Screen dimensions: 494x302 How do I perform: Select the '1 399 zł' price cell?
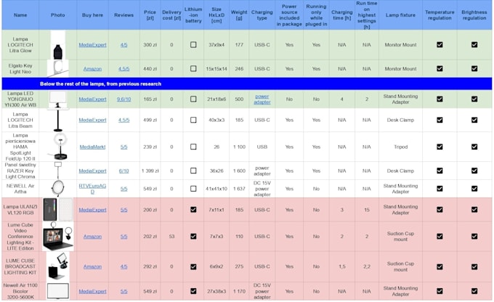point(150,171)
